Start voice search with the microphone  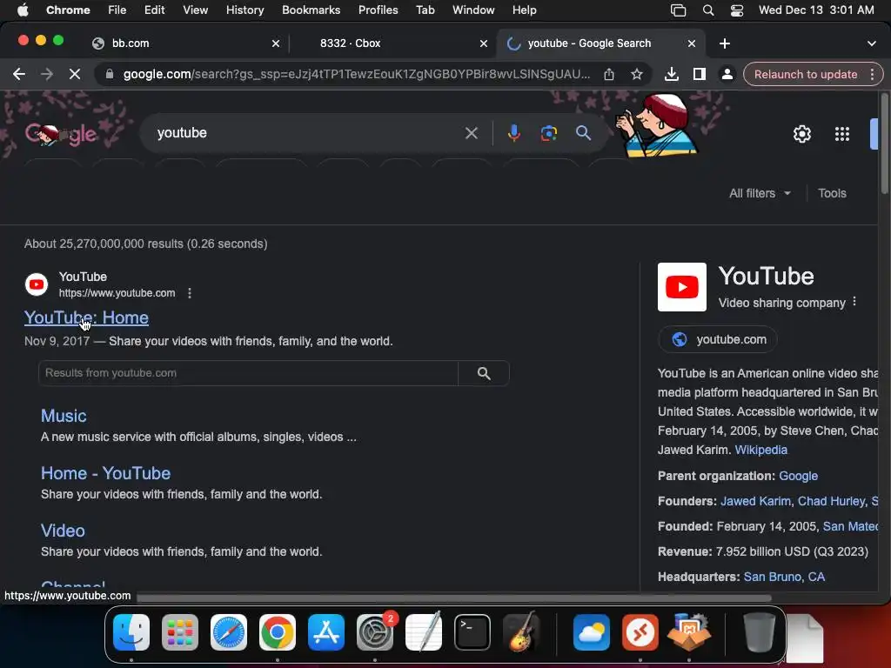coord(513,133)
